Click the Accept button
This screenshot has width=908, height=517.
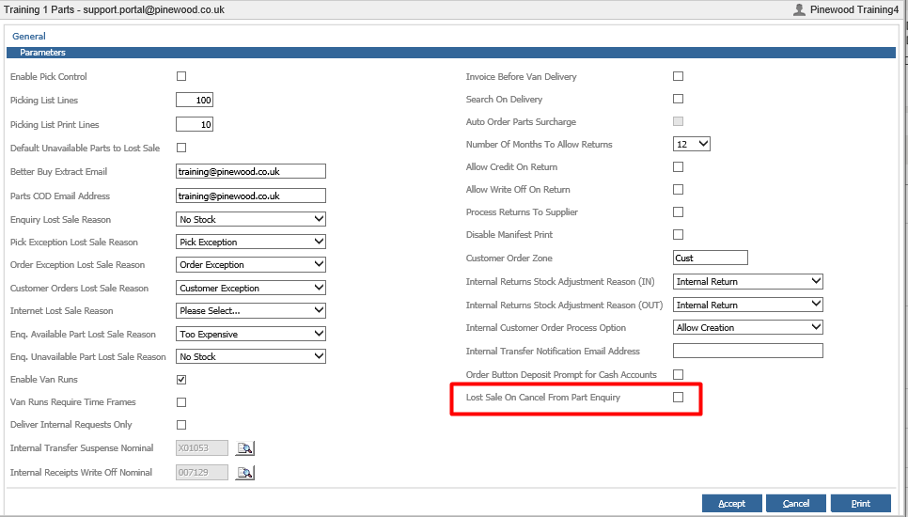tap(732, 503)
